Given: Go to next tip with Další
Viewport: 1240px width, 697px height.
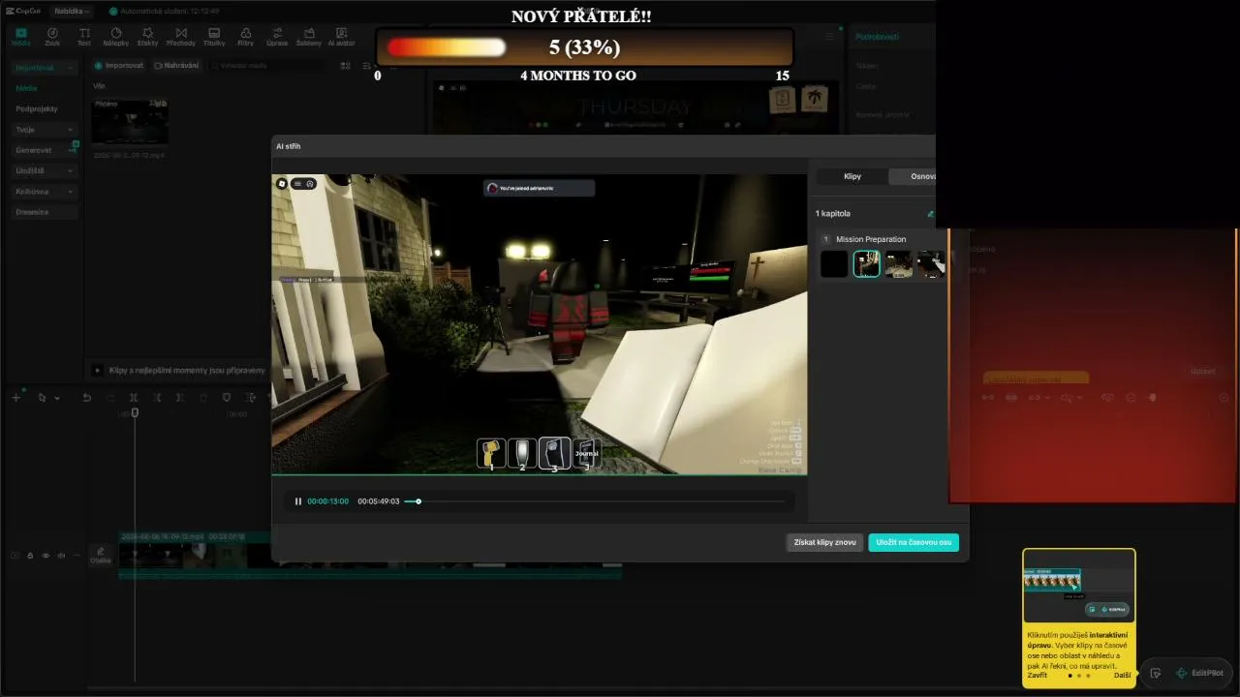Looking at the screenshot, I should coord(1122,676).
